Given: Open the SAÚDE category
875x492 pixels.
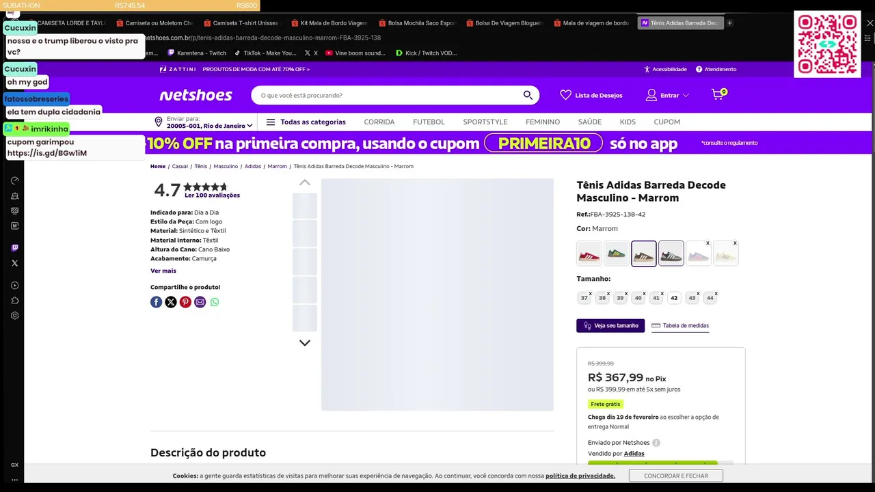Looking at the screenshot, I should (x=590, y=122).
